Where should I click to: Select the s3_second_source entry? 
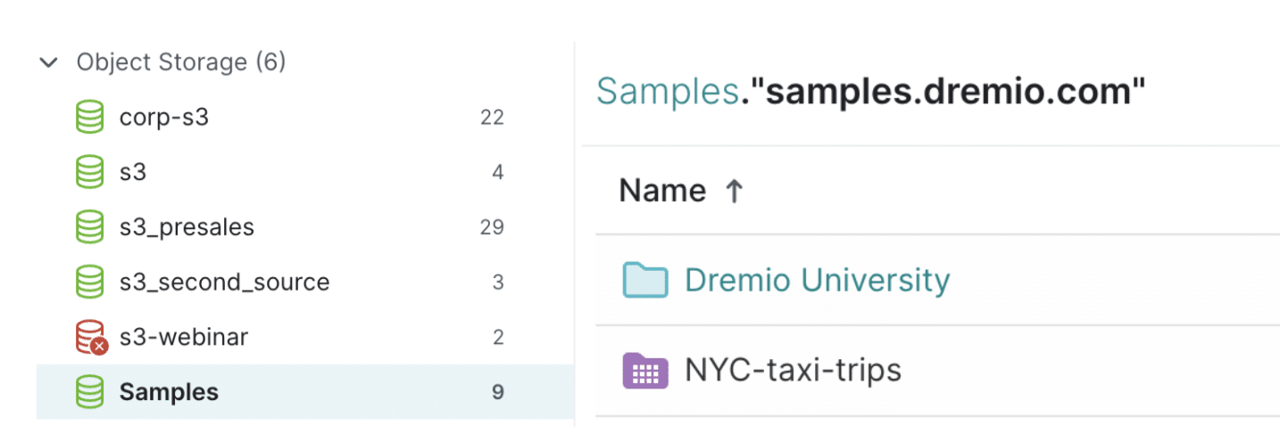click(305, 282)
